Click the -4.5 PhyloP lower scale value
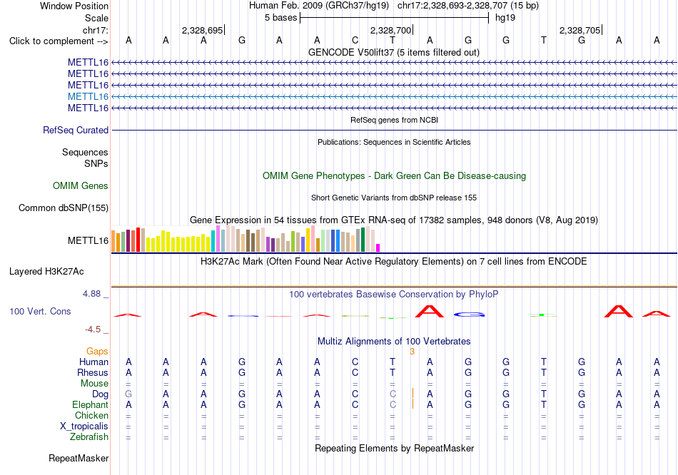 click(93, 330)
